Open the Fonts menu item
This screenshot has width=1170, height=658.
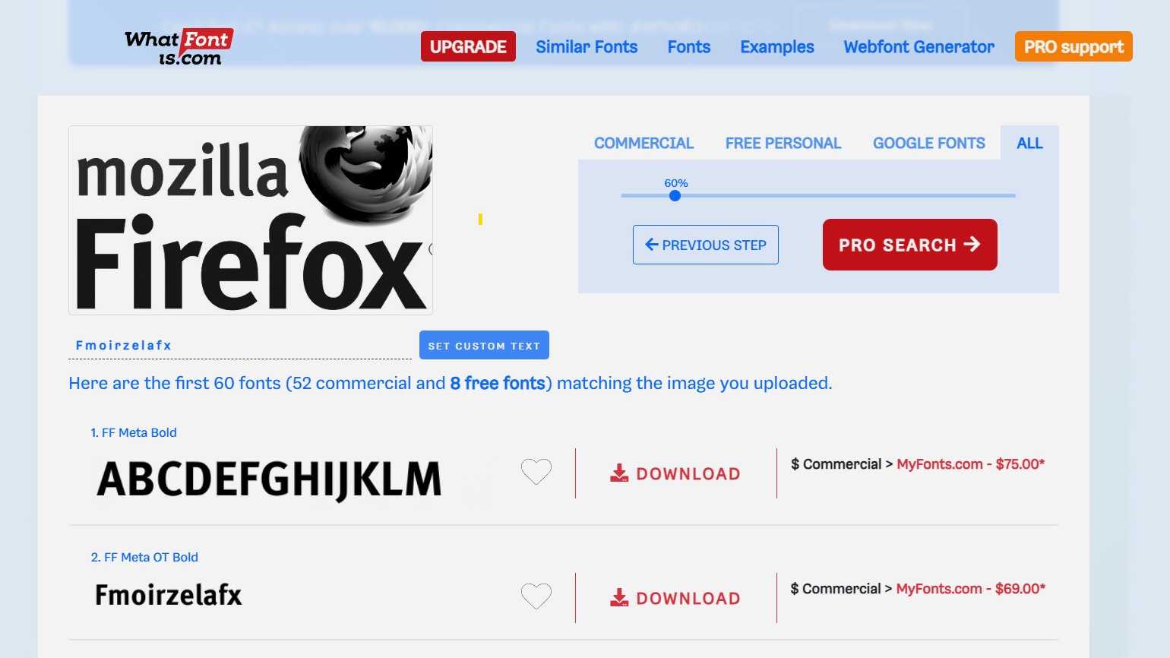(688, 46)
